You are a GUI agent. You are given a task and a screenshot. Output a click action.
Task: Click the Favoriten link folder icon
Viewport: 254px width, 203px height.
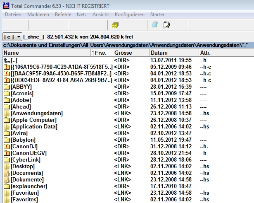pos(7,193)
